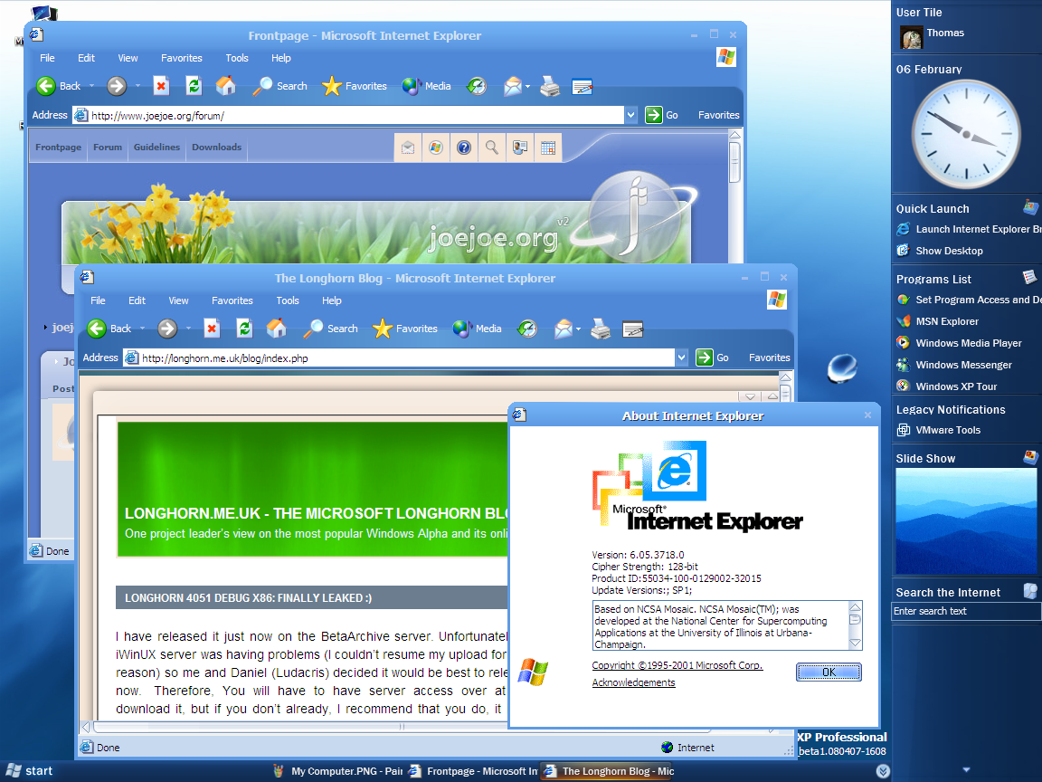
Task: Click the Copyright Microsoft Corp. link
Action: (x=677, y=665)
